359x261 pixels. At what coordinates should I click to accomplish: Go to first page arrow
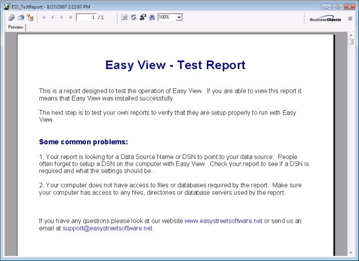click(x=44, y=17)
